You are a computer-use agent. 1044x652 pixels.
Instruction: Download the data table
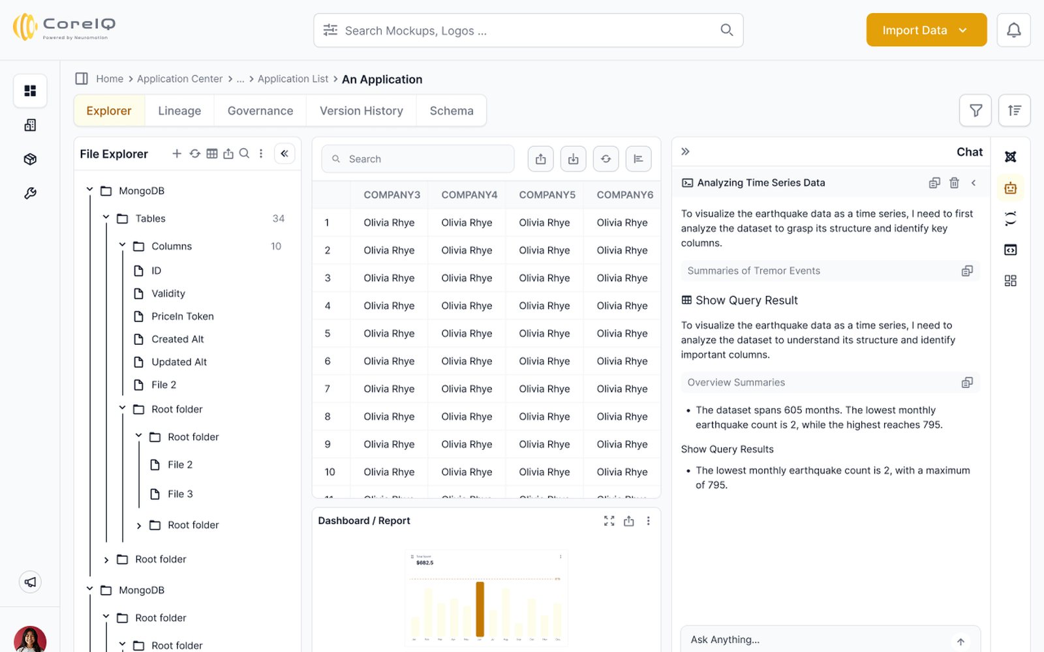573,159
